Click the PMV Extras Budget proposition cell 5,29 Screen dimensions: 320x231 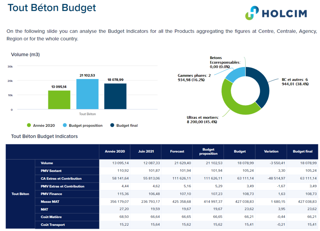point(208,186)
